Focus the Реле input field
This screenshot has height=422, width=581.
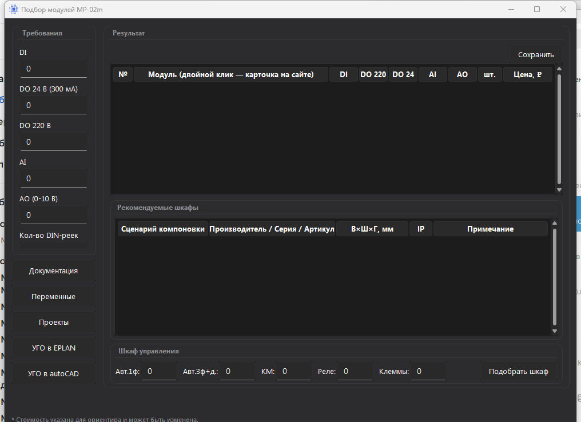click(355, 371)
